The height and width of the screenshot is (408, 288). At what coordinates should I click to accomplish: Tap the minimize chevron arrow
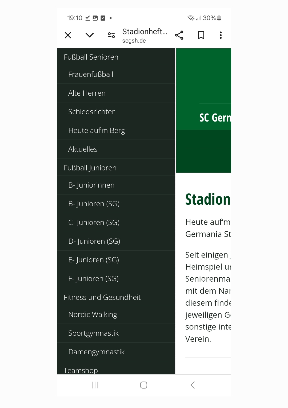pyautogui.click(x=90, y=35)
